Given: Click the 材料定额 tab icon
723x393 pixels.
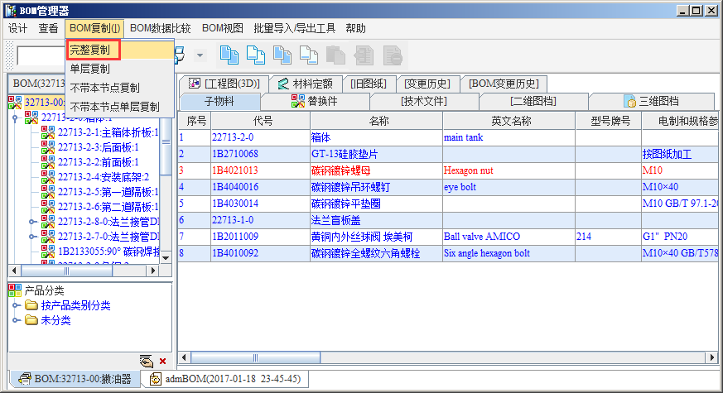Looking at the screenshot, I should (282, 84).
